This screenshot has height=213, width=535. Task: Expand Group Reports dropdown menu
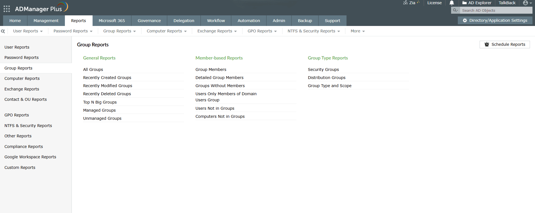click(119, 31)
